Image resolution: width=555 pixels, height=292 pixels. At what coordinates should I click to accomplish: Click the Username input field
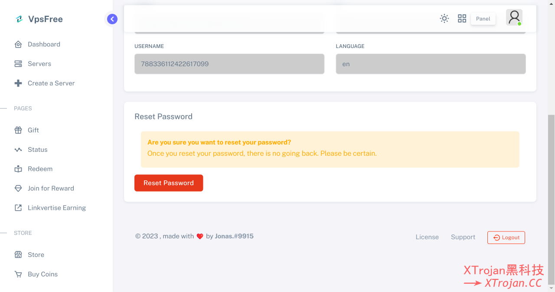[x=229, y=64]
